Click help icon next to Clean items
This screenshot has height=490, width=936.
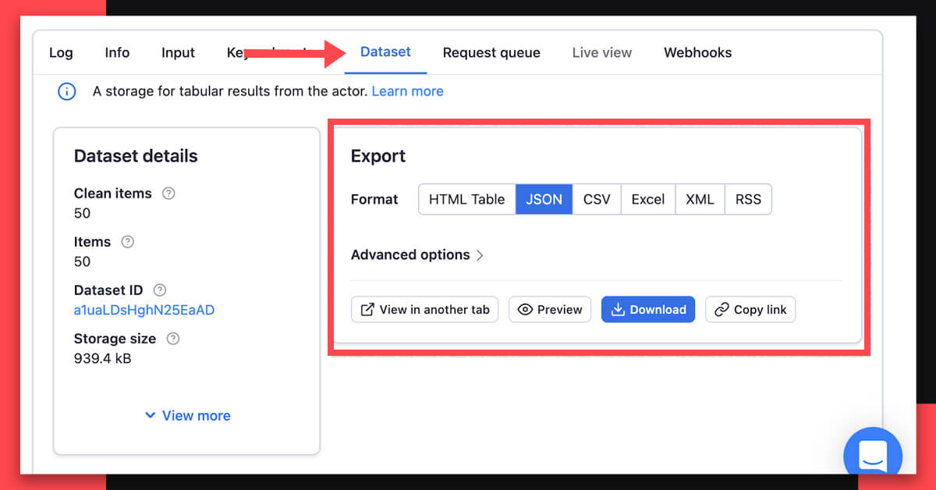tap(168, 194)
